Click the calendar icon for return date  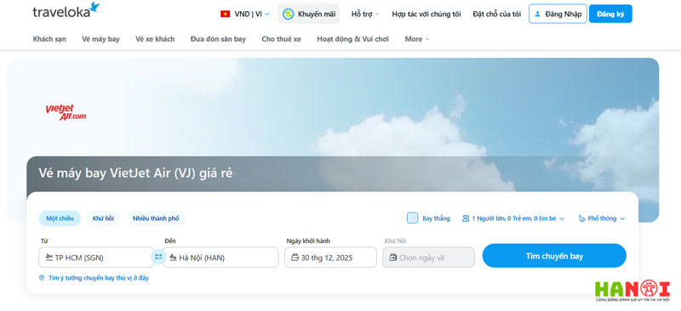tap(393, 257)
